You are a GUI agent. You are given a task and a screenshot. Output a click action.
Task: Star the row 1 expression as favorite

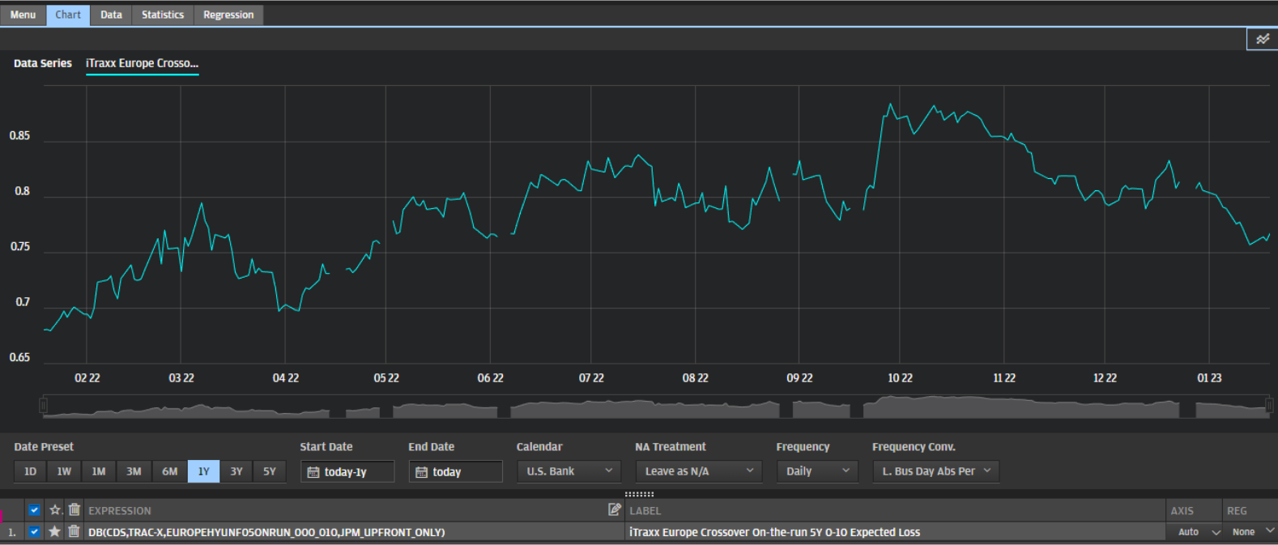tap(54, 531)
